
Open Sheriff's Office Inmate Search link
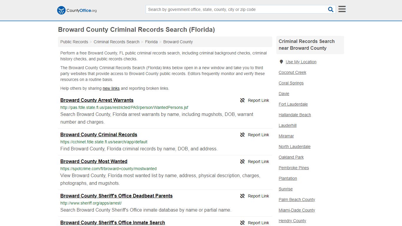point(113,222)
